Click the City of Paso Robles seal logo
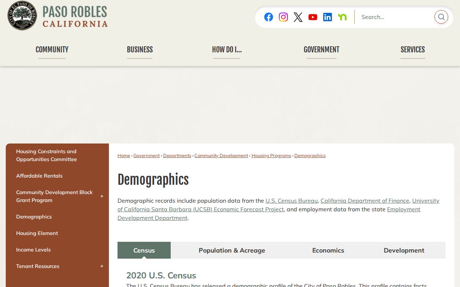 coord(22,15)
